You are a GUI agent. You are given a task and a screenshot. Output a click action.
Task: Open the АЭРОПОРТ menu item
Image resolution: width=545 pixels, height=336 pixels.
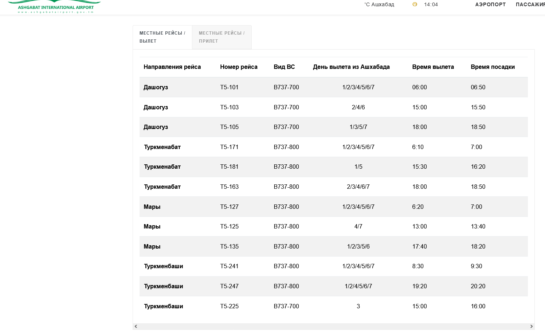click(x=490, y=4)
